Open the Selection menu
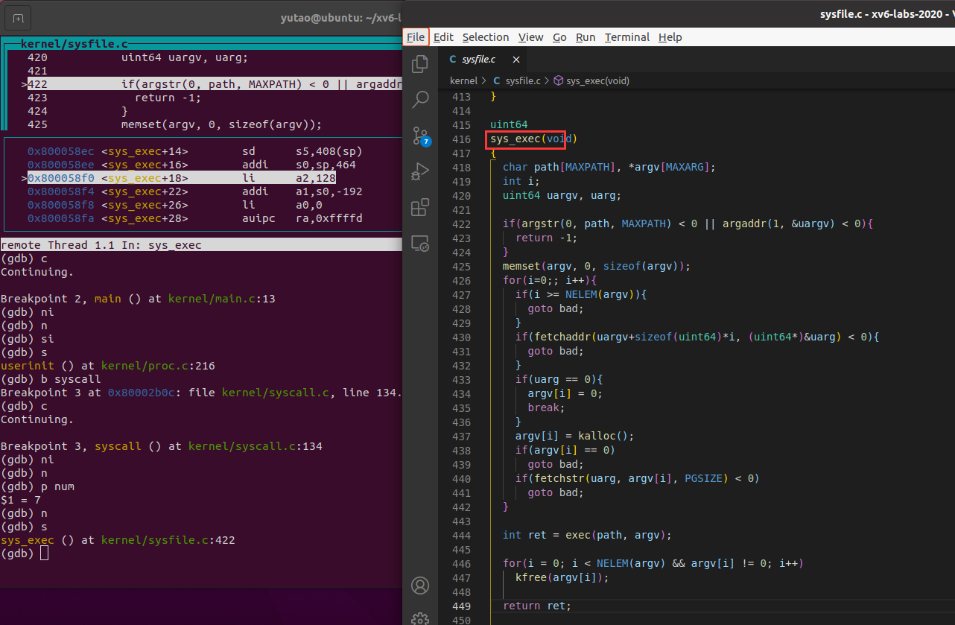Screen dimensions: 955x625 pyautogui.click(x=485, y=37)
